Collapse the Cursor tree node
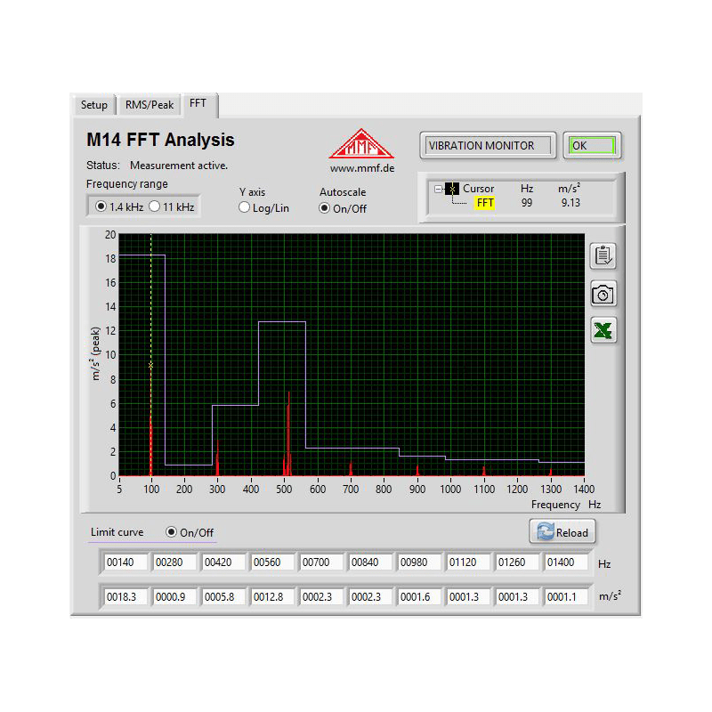 coord(438,189)
